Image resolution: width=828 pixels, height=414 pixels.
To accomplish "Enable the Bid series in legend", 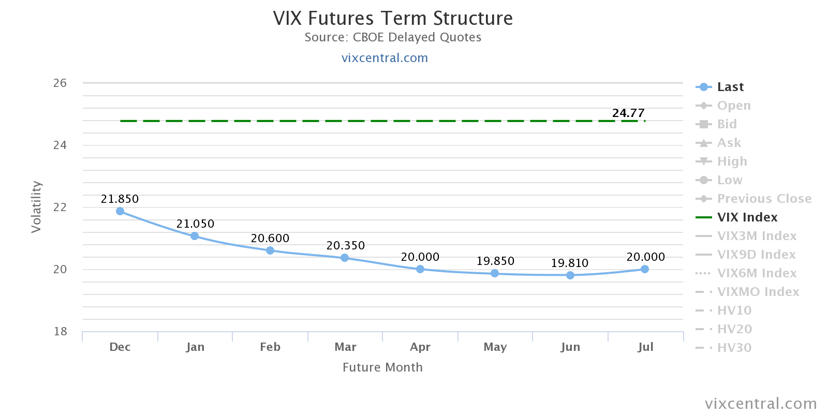I will 727,124.
